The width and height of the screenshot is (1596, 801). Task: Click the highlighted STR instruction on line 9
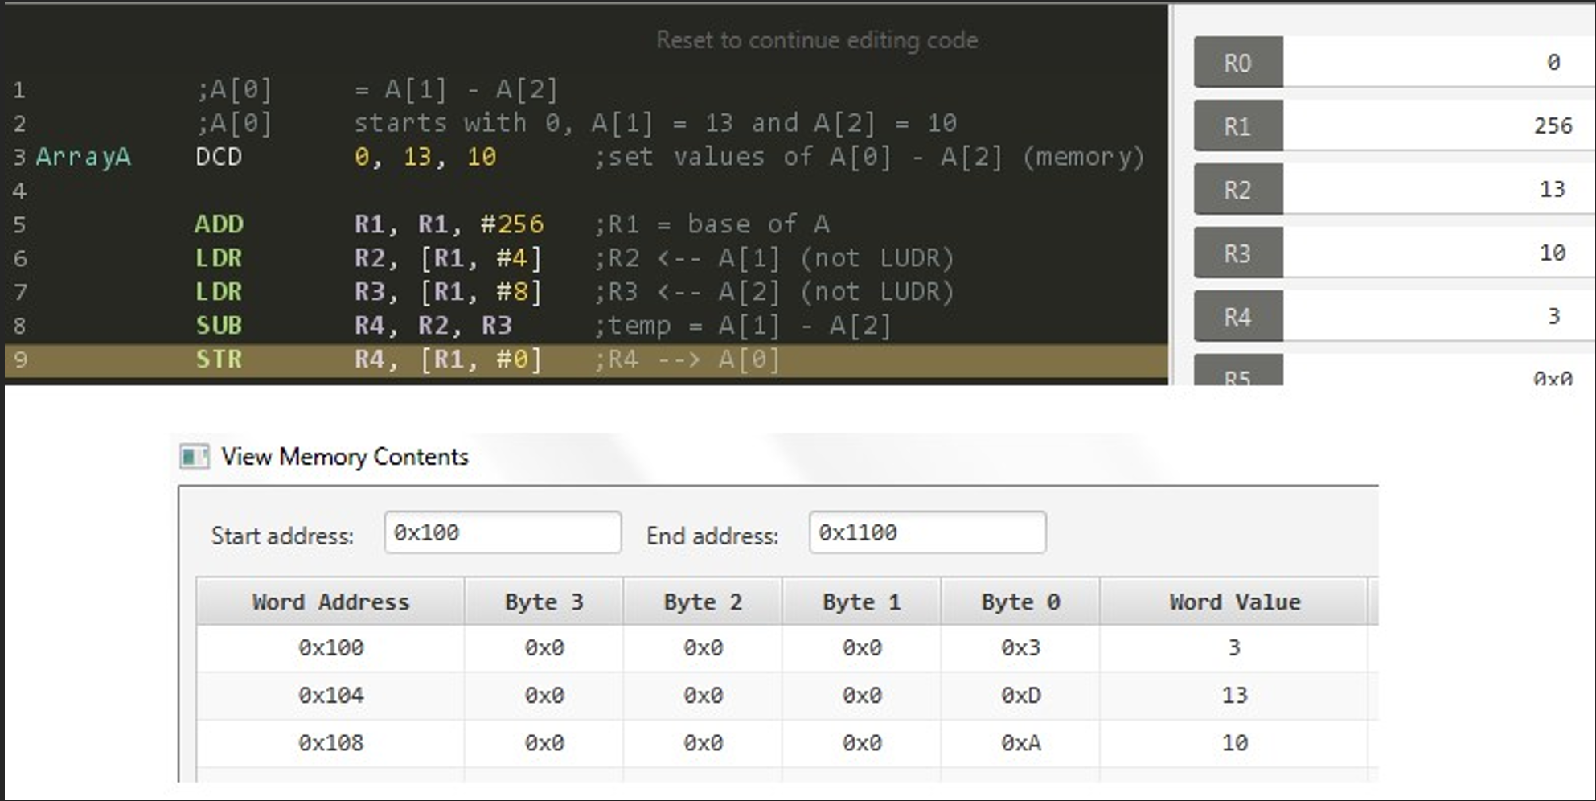point(219,359)
